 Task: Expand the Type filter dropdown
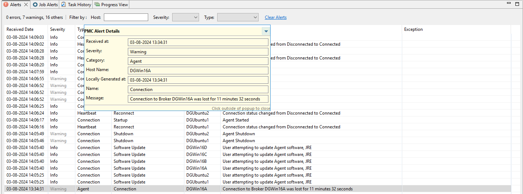pos(238,17)
